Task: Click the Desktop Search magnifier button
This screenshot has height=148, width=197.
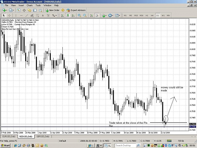Action: (138, 145)
